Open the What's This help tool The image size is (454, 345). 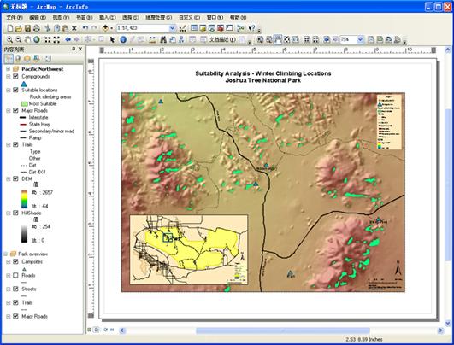[x=252, y=28]
